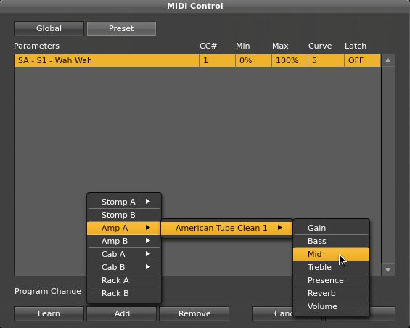Expand the Amp B submenu

pos(123,241)
